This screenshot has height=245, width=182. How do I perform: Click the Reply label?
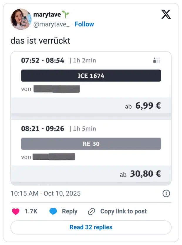[x=70, y=211]
